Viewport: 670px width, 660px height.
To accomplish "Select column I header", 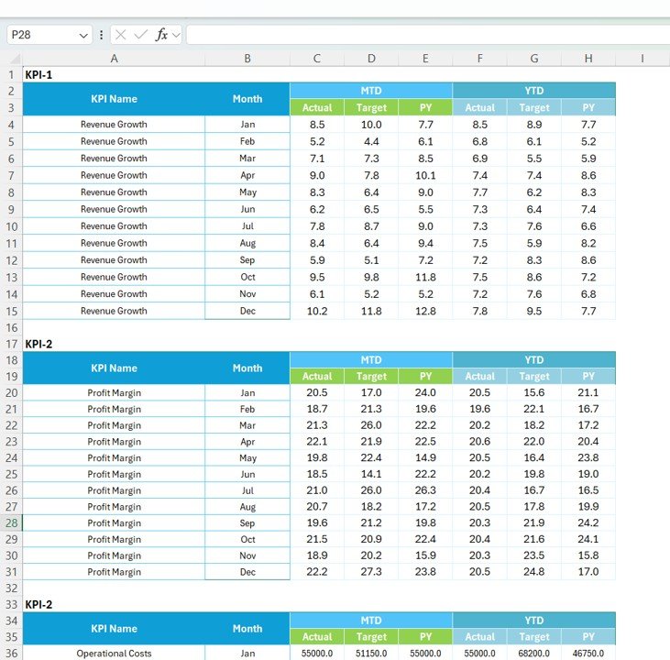I will point(643,59).
